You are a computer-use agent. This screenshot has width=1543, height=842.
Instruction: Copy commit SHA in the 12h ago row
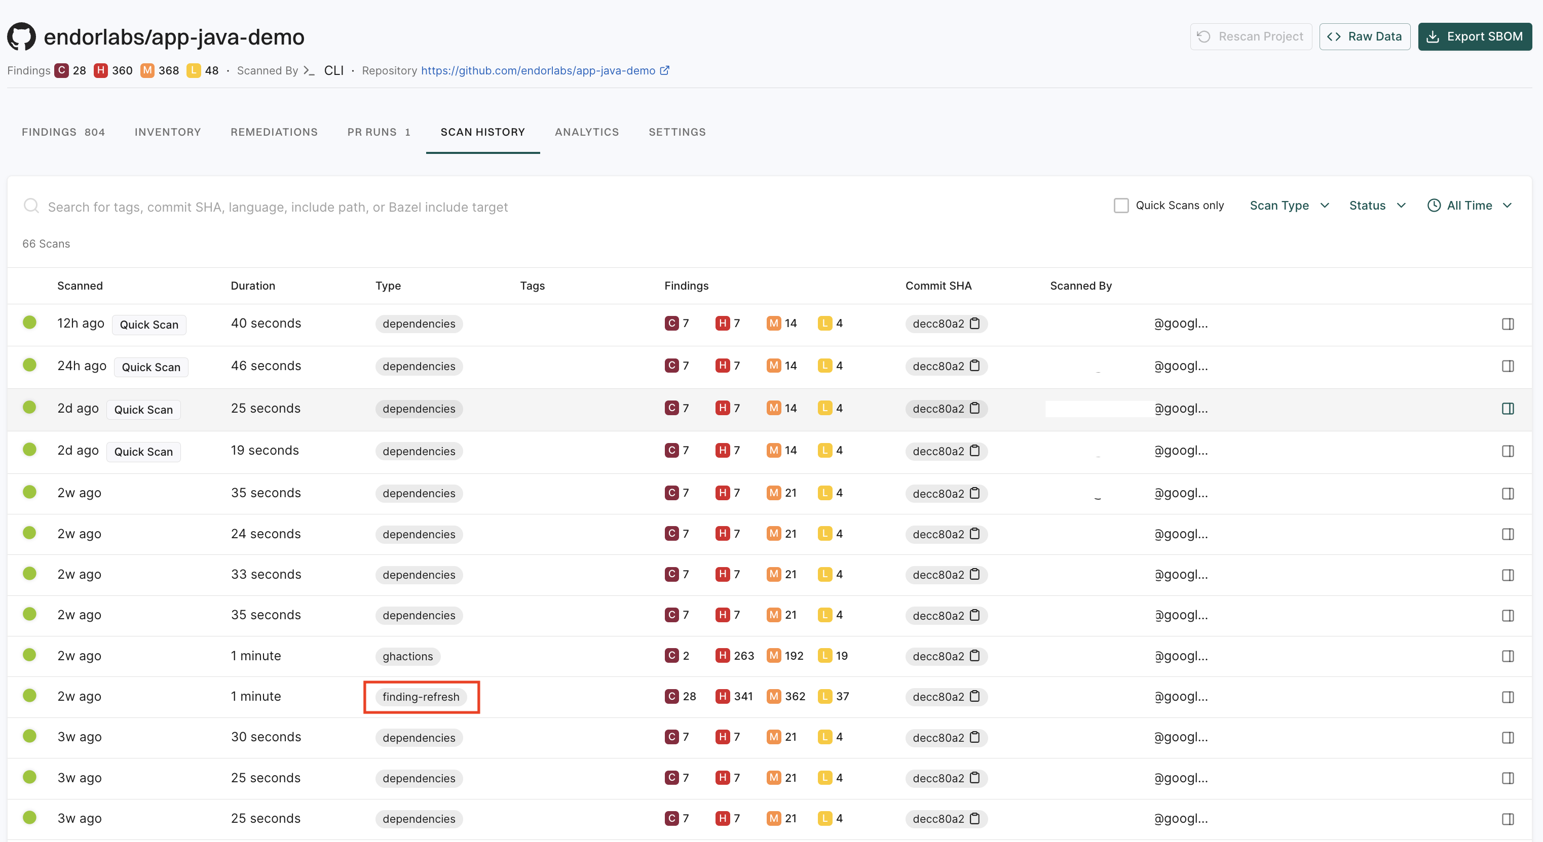(x=974, y=323)
